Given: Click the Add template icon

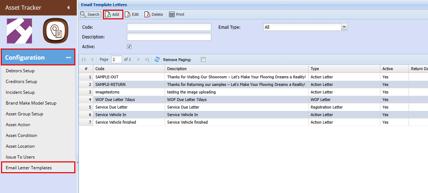Looking at the screenshot, I should (108, 14).
